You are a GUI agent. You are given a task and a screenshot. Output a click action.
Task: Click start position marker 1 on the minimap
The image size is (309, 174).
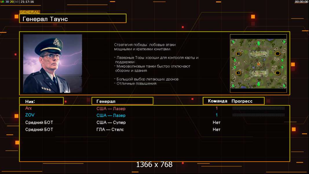point(239,73)
